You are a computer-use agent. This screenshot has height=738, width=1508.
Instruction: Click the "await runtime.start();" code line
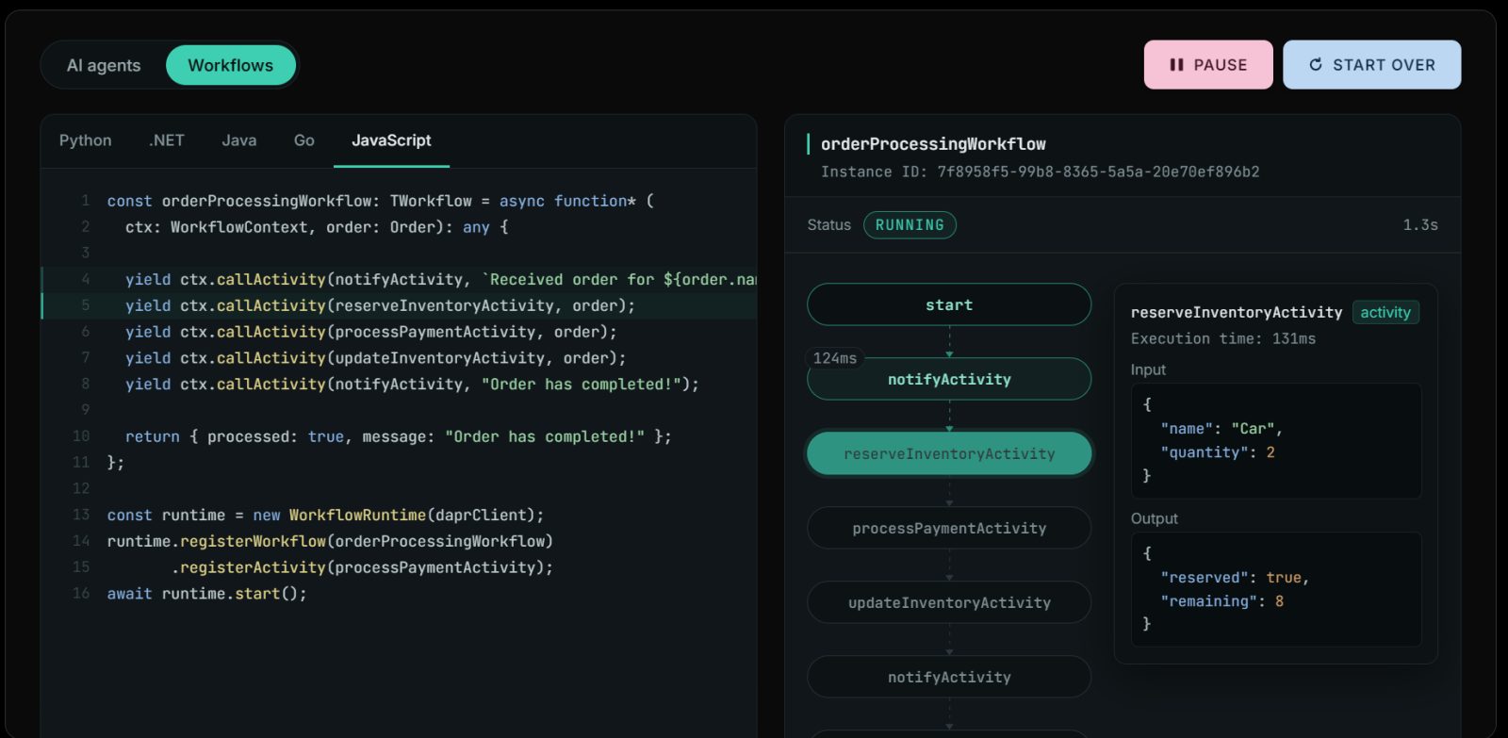click(207, 594)
